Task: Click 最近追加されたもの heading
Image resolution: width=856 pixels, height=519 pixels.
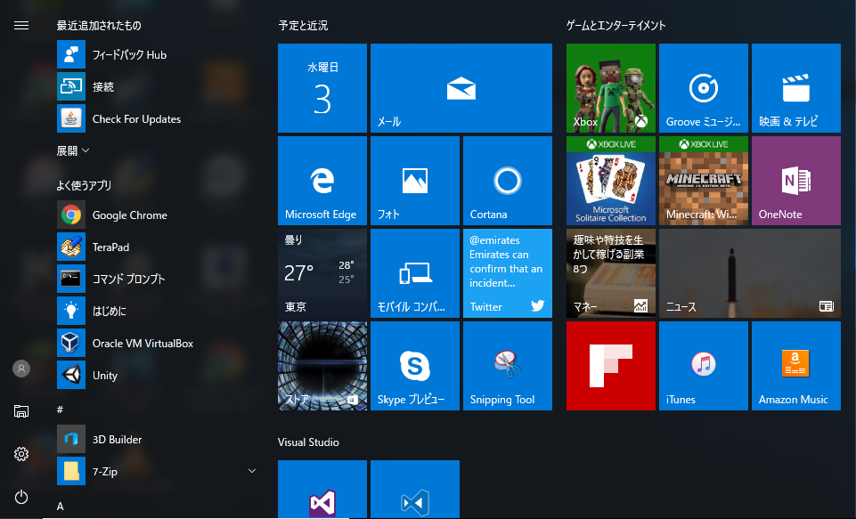Action: point(99,26)
